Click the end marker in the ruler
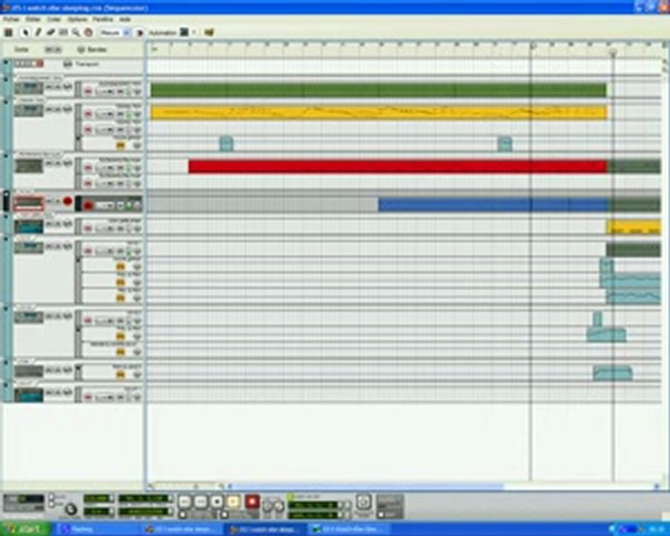Screen dimensions: 670x536 tap(613, 53)
